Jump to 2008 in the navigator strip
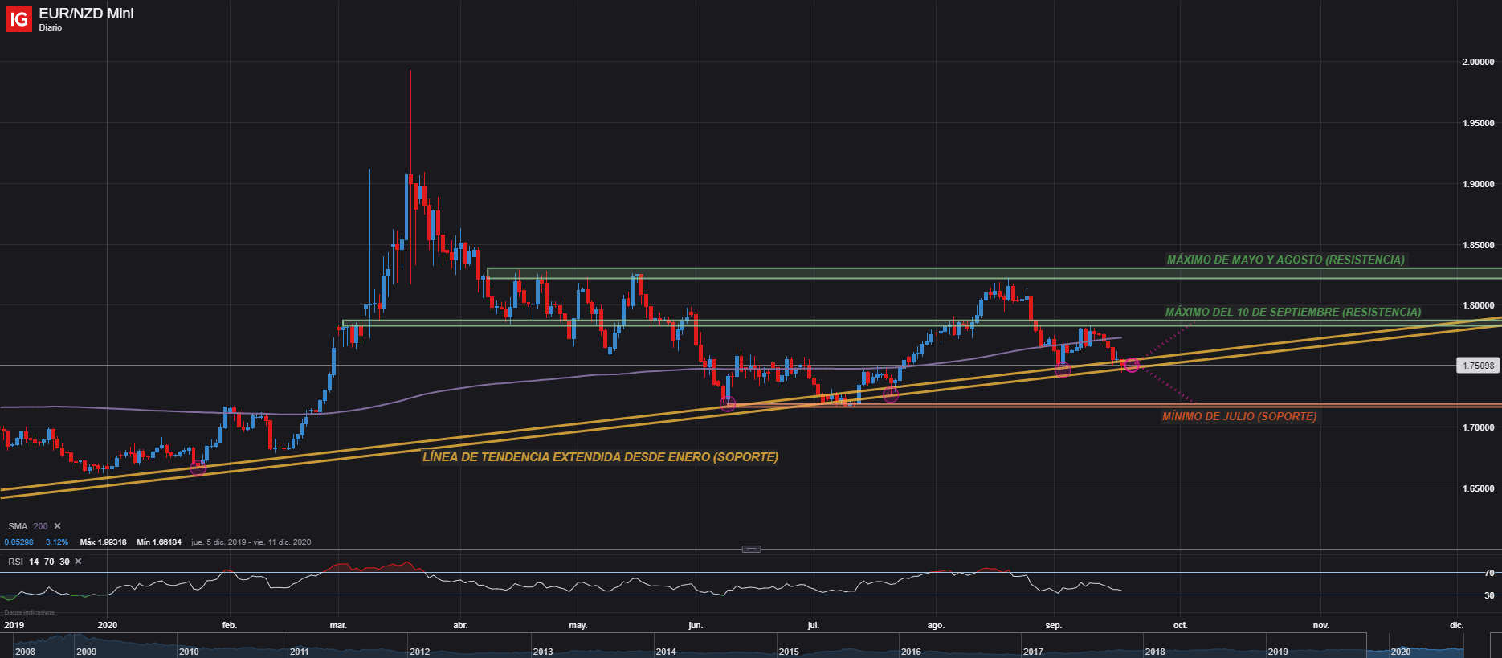The height and width of the screenshot is (658, 1502). click(26, 652)
